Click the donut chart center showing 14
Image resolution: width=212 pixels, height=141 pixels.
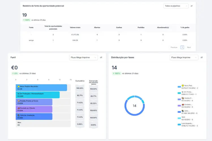coord(134,106)
